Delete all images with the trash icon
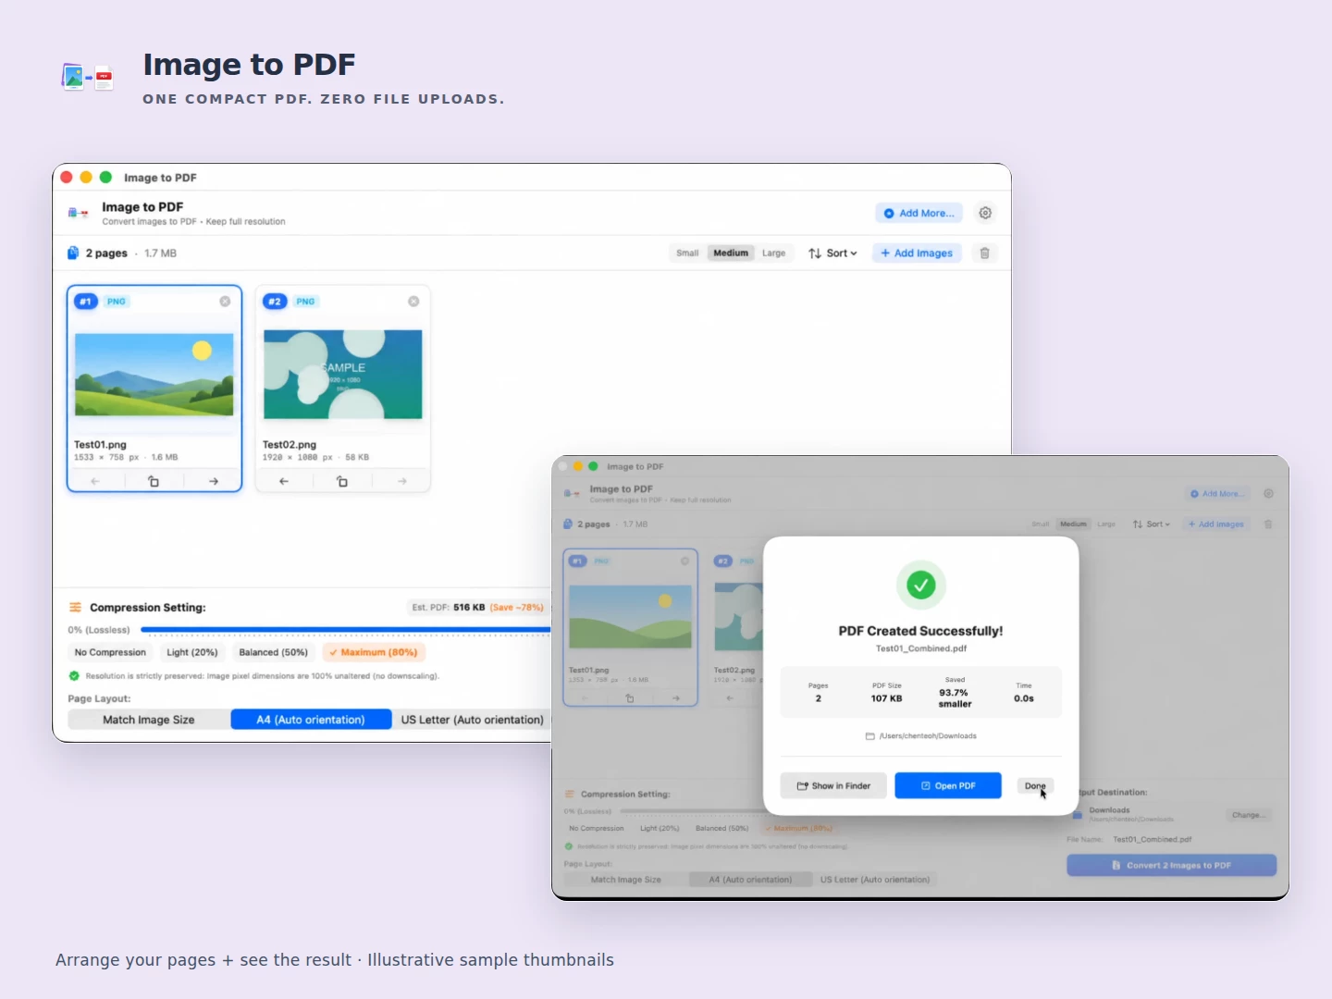The height and width of the screenshot is (999, 1332). tap(985, 253)
